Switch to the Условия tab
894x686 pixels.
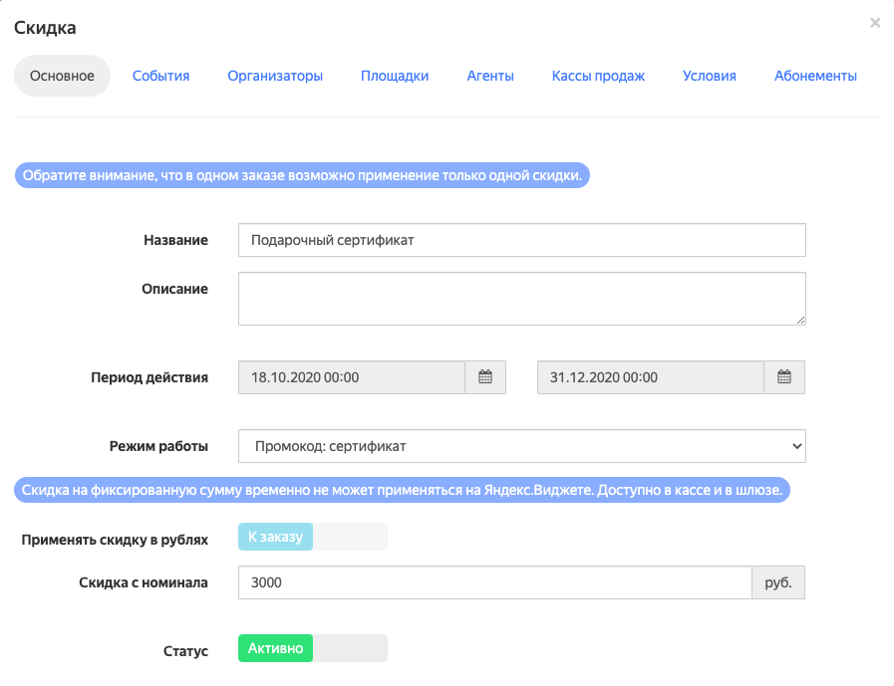point(710,76)
